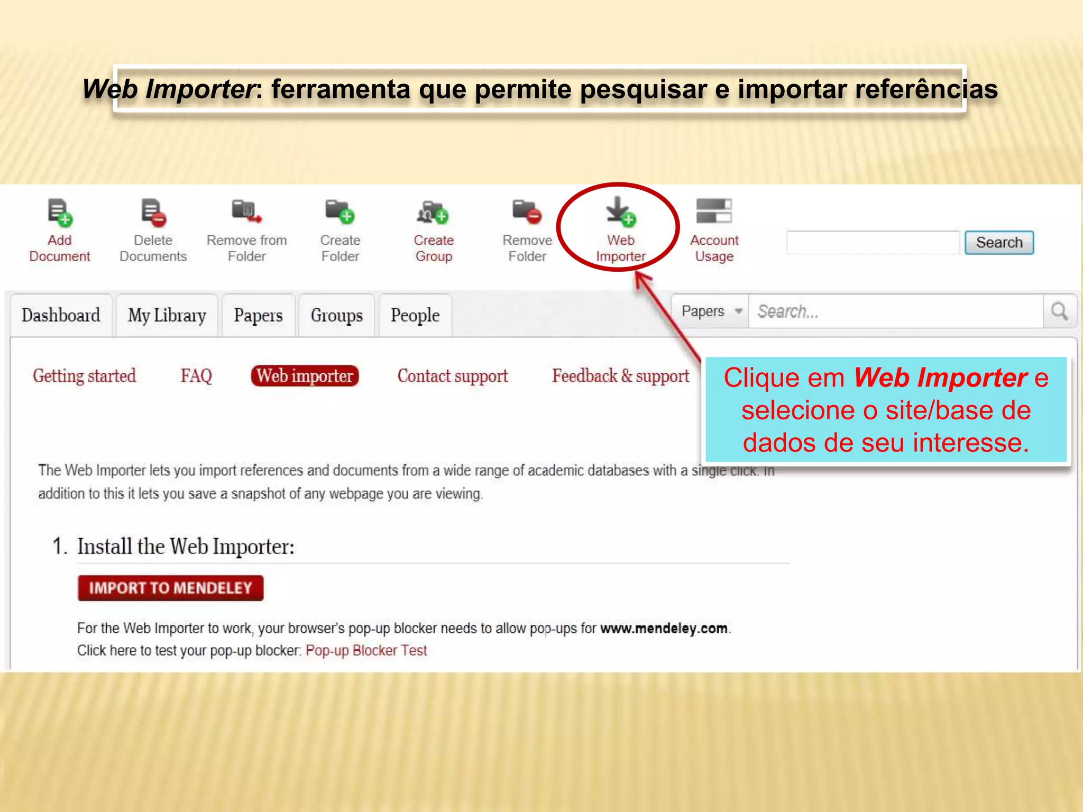The width and height of the screenshot is (1083, 812).
Task: Click the Search... papers input field
Action: coord(896,311)
